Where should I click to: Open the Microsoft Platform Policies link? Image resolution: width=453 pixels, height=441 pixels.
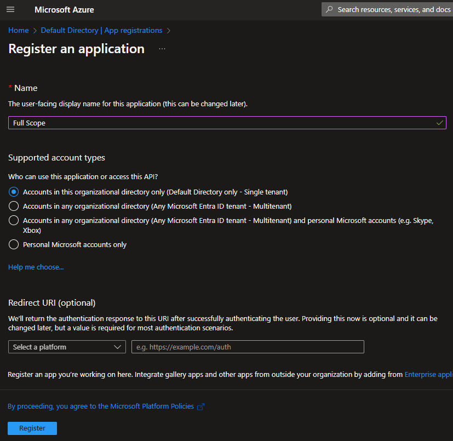(101, 406)
